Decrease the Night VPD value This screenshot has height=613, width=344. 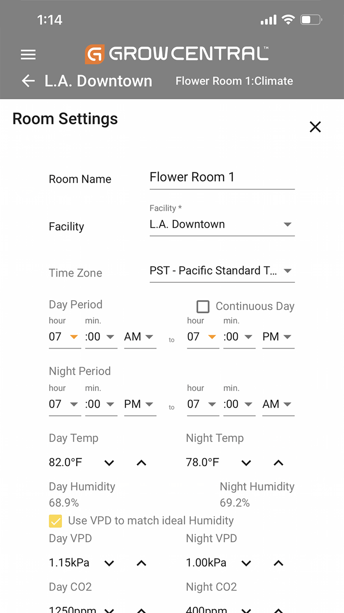pyautogui.click(x=246, y=563)
